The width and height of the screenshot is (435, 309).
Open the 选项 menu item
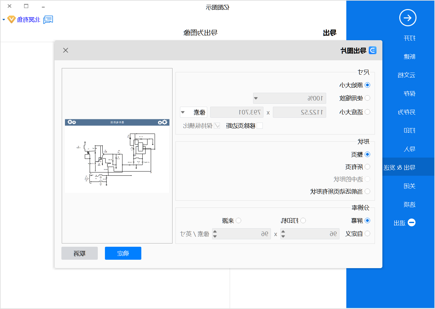410,205
